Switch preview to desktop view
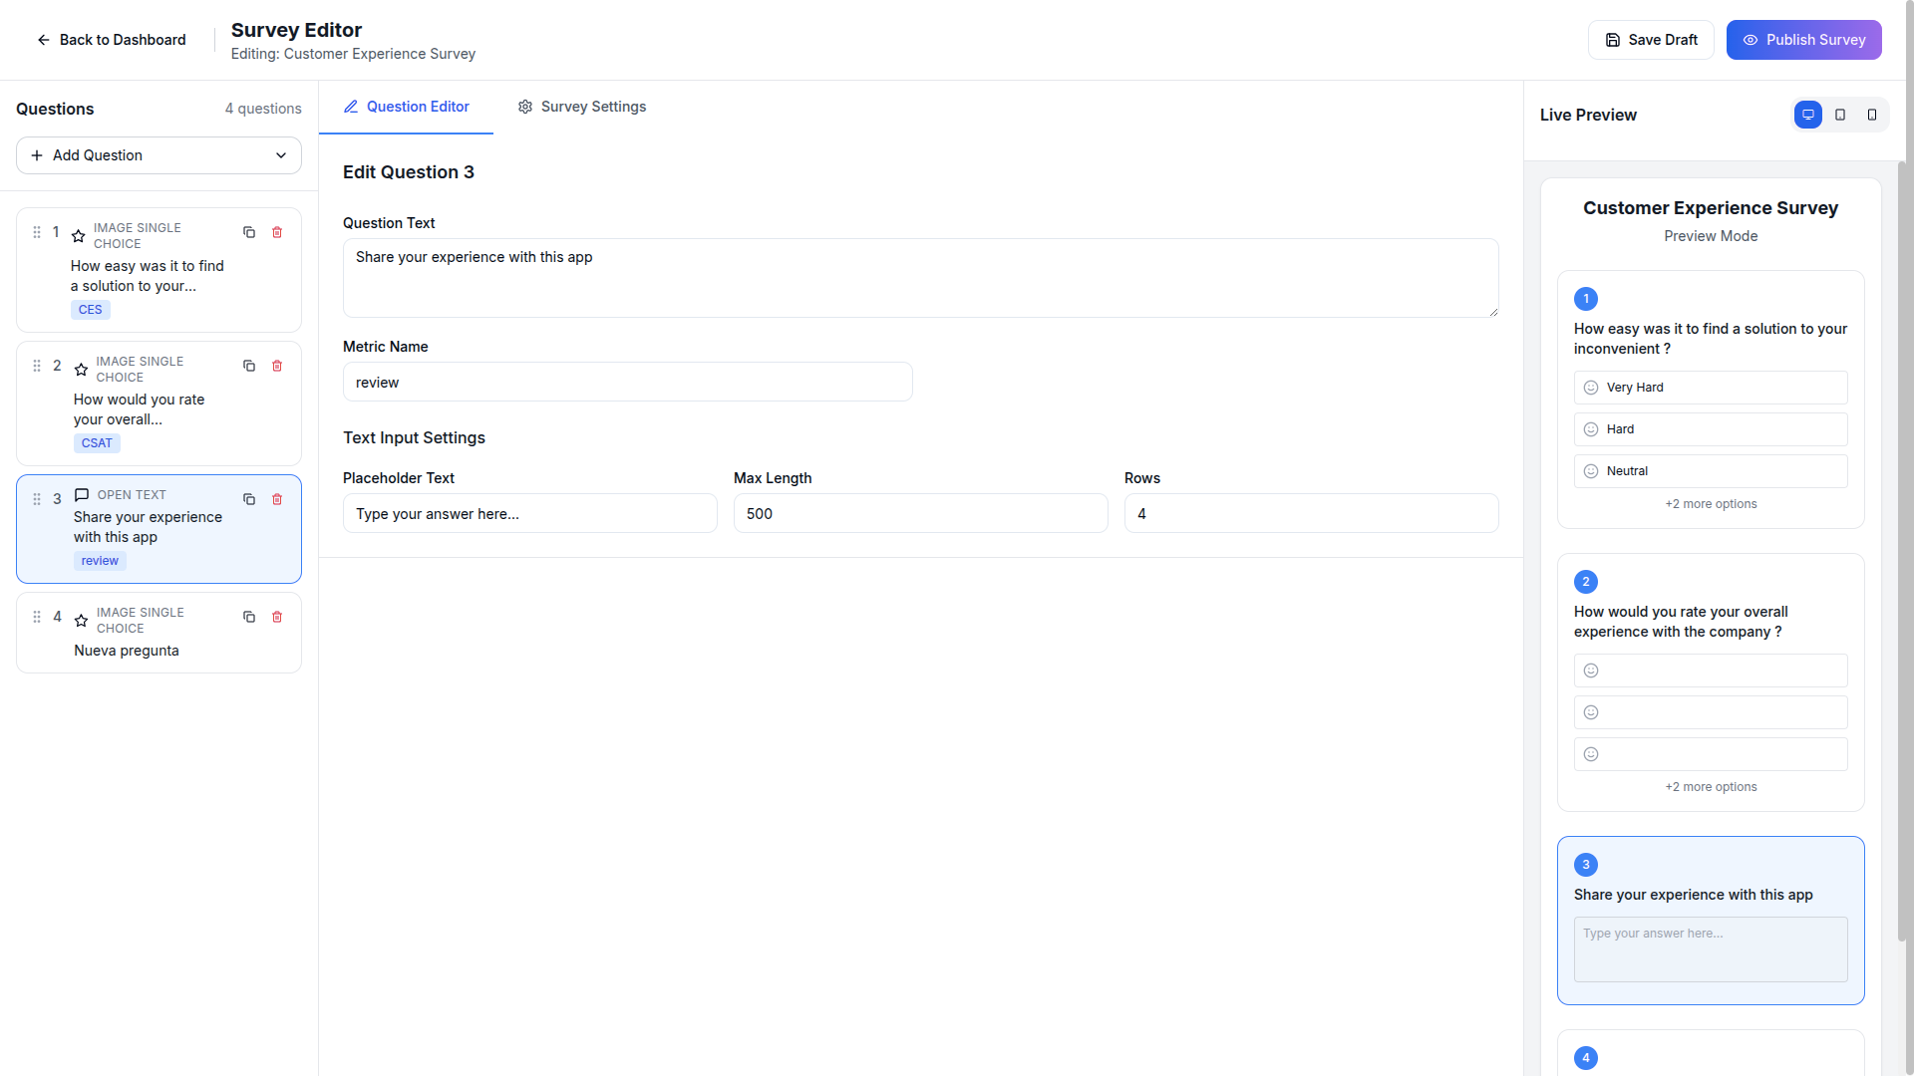Screen dimensions: 1914x1076 click(x=1807, y=115)
